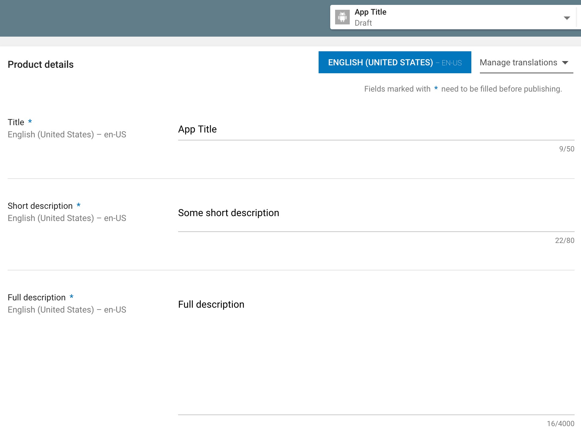Click the Short description label
Screen dimensions: 581x431
point(40,206)
